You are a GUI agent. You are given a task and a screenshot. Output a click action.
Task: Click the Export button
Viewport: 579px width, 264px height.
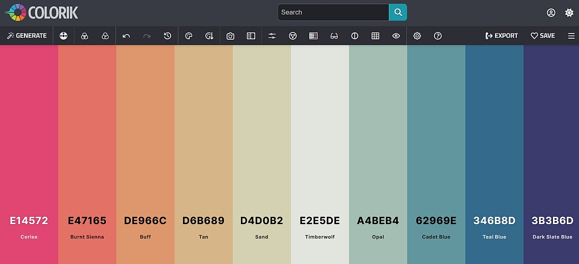(x=501, y=36)
